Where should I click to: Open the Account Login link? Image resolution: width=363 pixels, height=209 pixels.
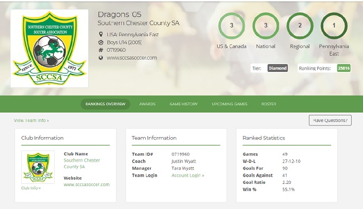[188, 176]
